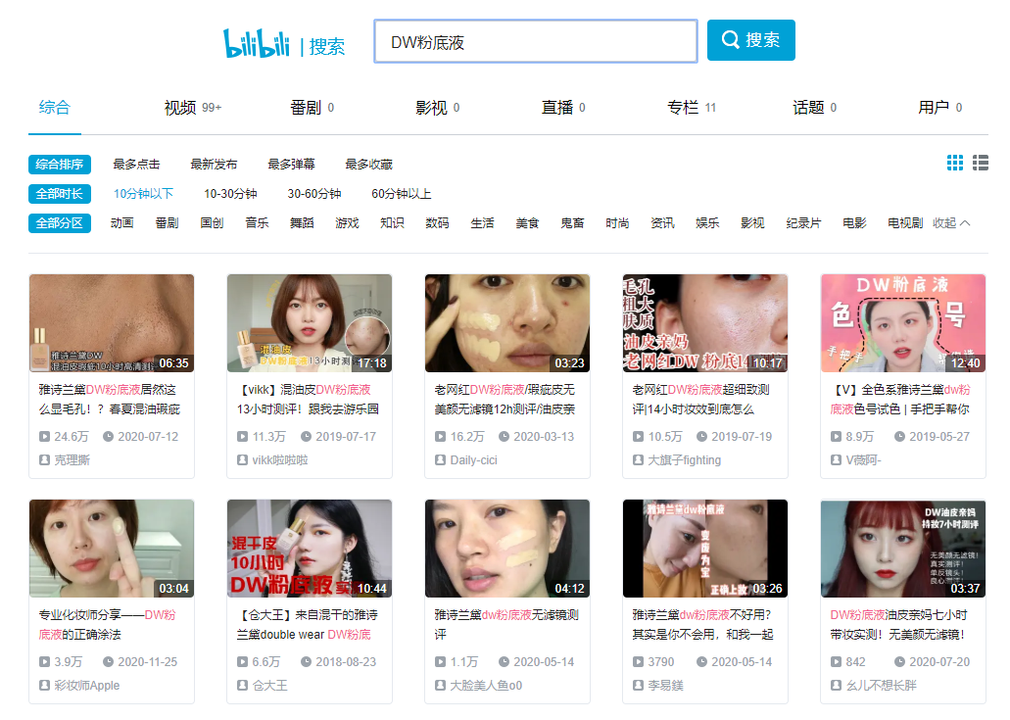1010x720 pixels.
Task: Open the 03:23 video thumbnail
Action: (506, 323)
